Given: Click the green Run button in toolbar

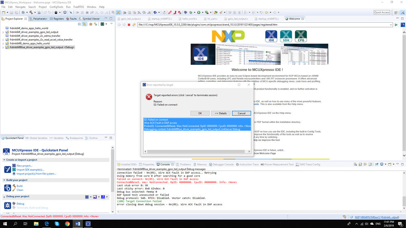Looking at the screenshot, I should [x=199, y=13].
